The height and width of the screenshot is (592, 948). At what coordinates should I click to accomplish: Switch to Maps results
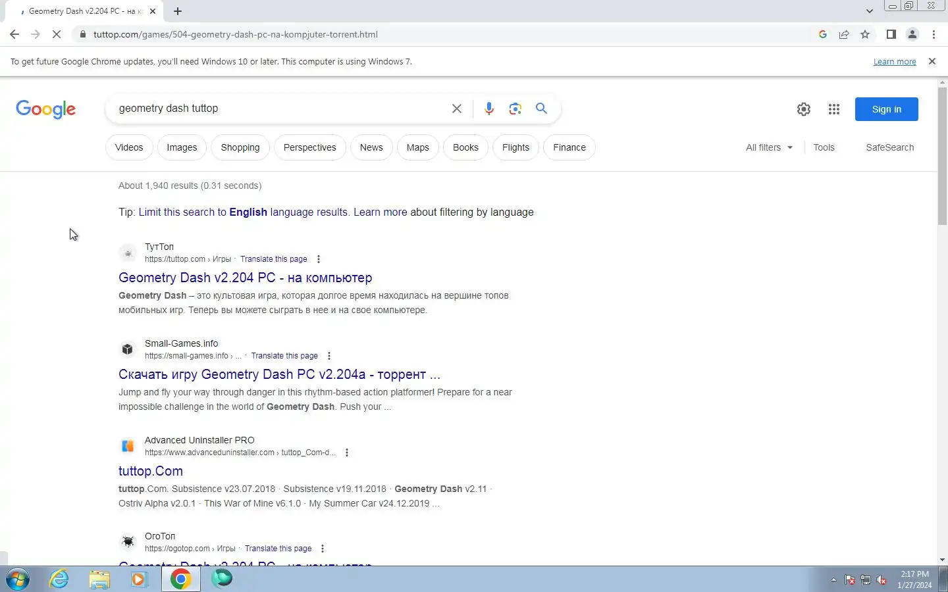point(417,147)
